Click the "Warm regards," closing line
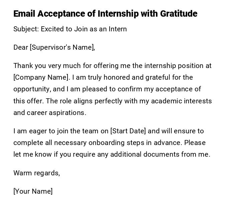The height and width of the screenshot is (212, 234). 36,173
